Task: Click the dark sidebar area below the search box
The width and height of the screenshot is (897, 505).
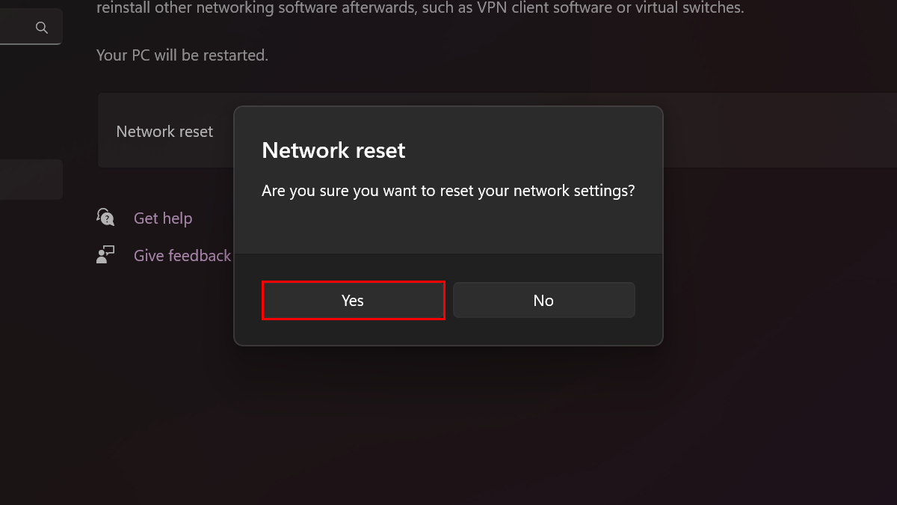Action: coord(30,97)
